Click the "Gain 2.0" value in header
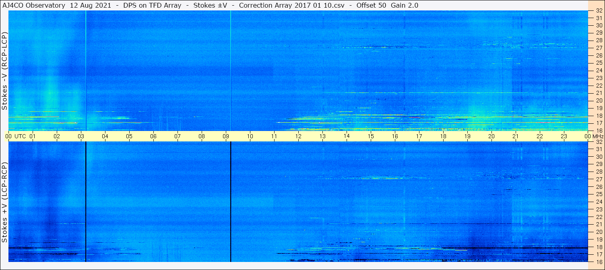The width and height of the screenshot is (605, 270). (x=405, y=6)
